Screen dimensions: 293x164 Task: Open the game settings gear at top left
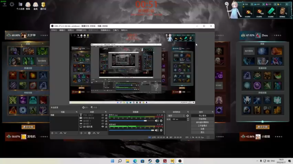point(12,4)
